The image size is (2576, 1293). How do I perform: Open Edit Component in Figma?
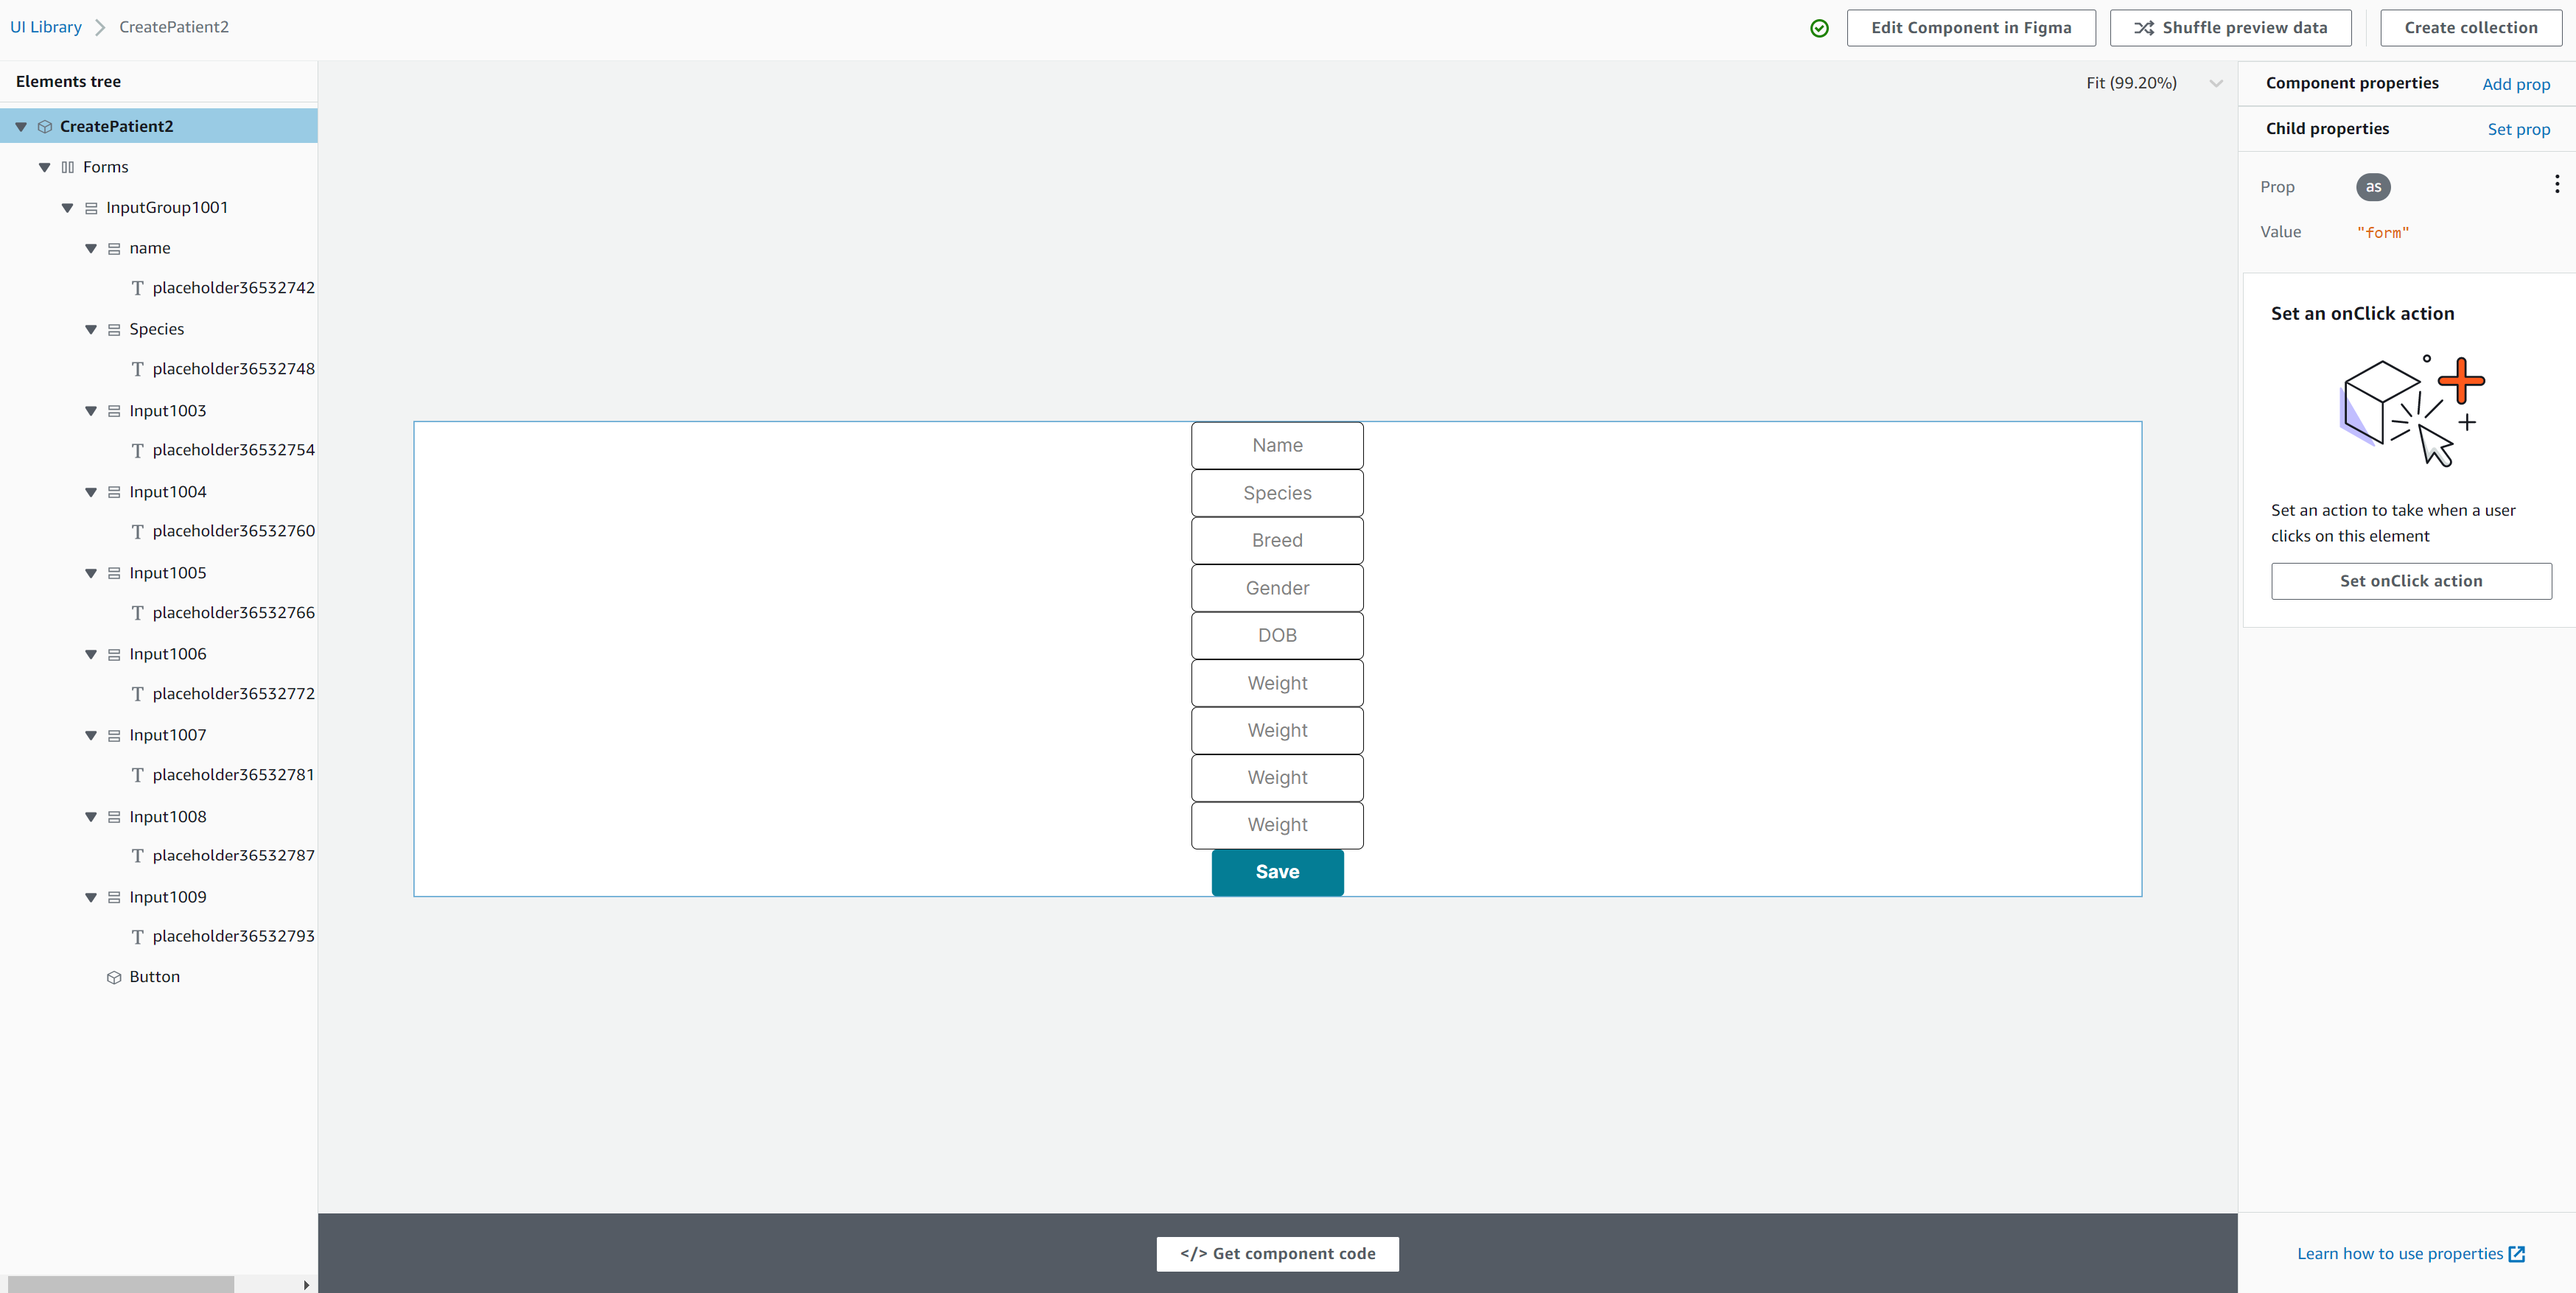(1970, 28)
